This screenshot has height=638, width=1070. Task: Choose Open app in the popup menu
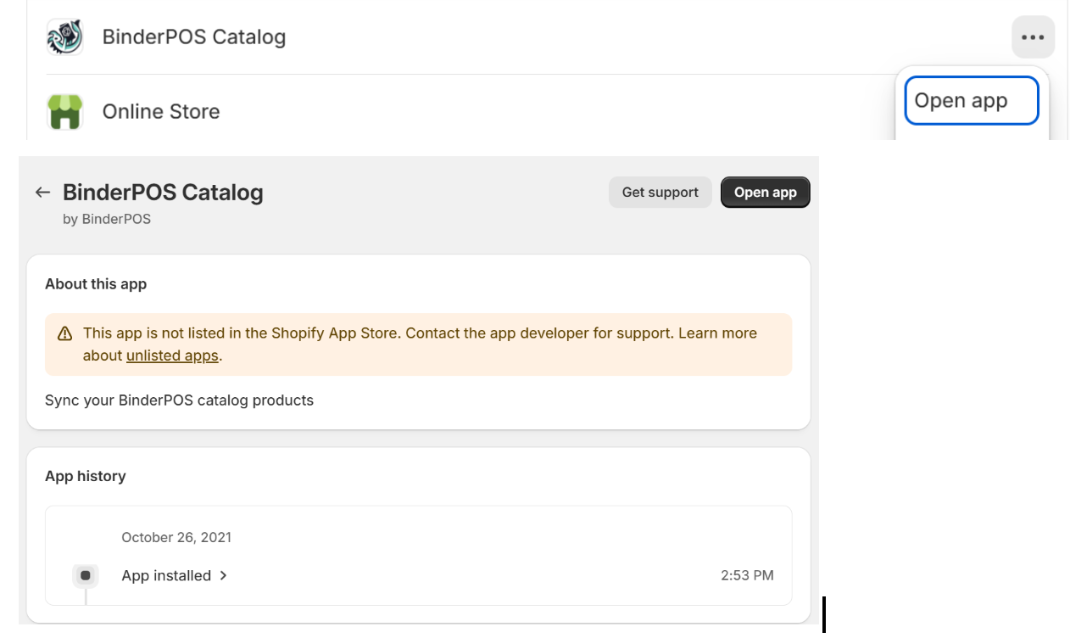pyautogui.click(x=972, y=100)
